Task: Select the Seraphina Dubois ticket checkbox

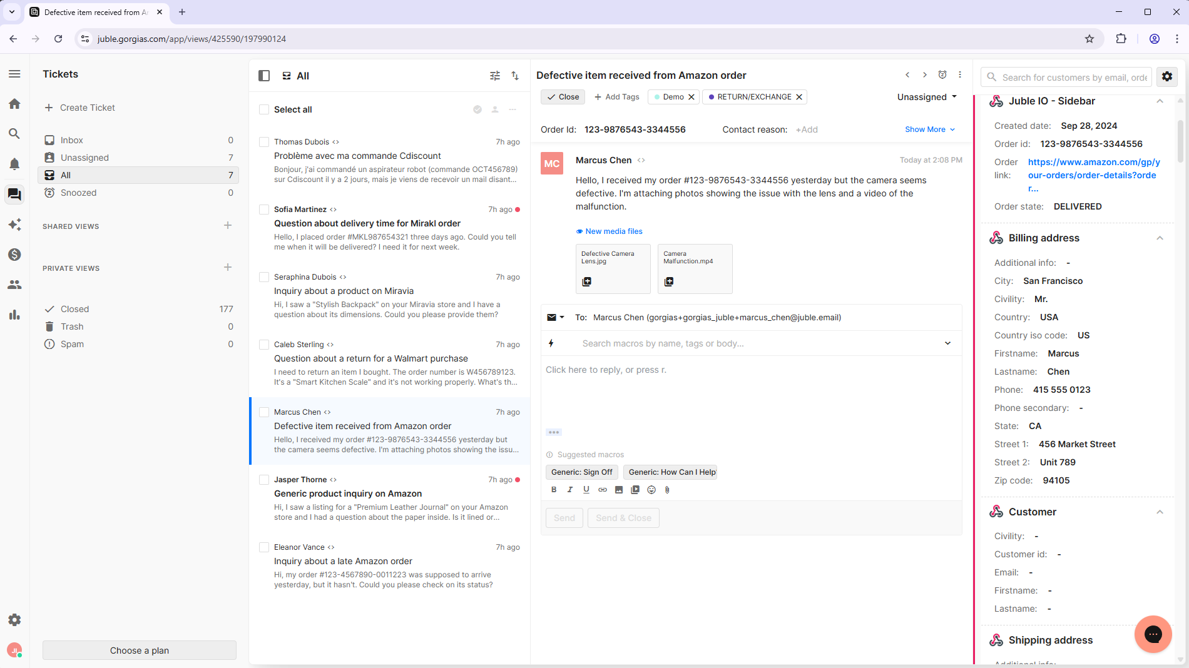Action: [264, 277]
